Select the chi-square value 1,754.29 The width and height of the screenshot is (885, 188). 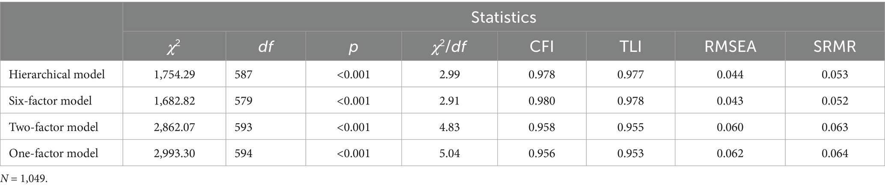[x=174, y=75]
